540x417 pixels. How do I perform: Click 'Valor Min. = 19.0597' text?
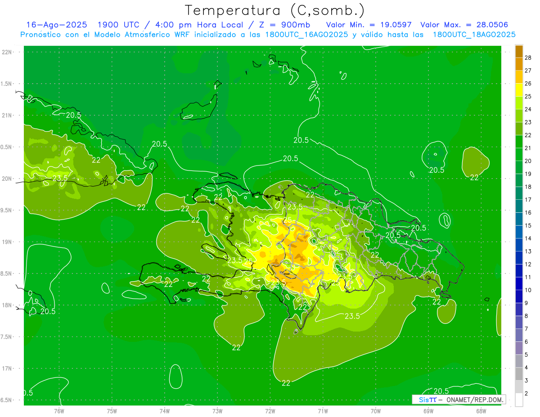pyautogui.click(x=369, y=25)
